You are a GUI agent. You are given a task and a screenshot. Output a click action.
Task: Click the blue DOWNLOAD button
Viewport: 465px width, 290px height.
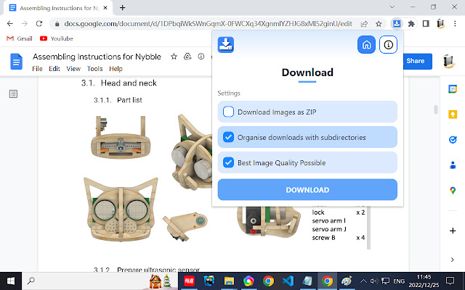(307, 190)
